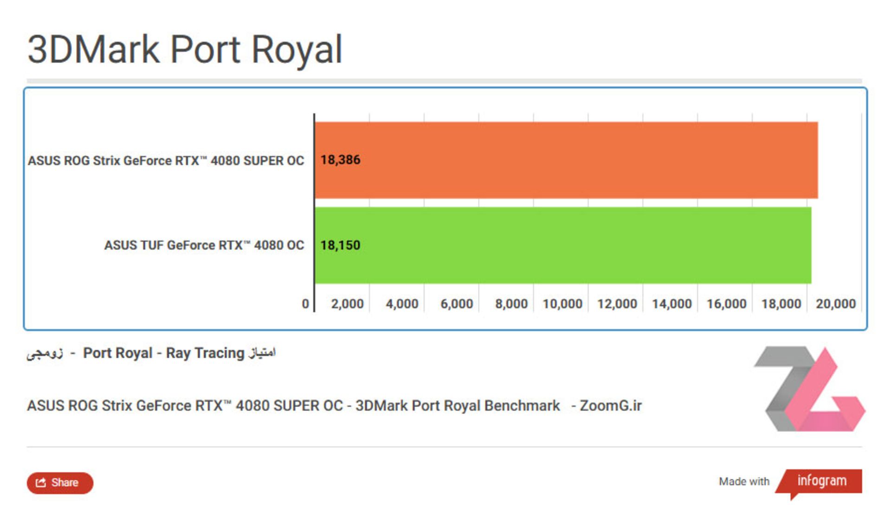Click the 18,150 score value label
891x521 pixels.
coord(340,245)
